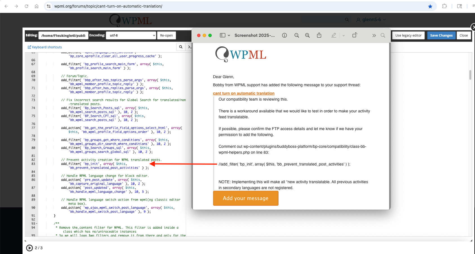Viewport: 475px width, 254px height.
Task: Click the Editing: label
Action: (x=32, y=35)
